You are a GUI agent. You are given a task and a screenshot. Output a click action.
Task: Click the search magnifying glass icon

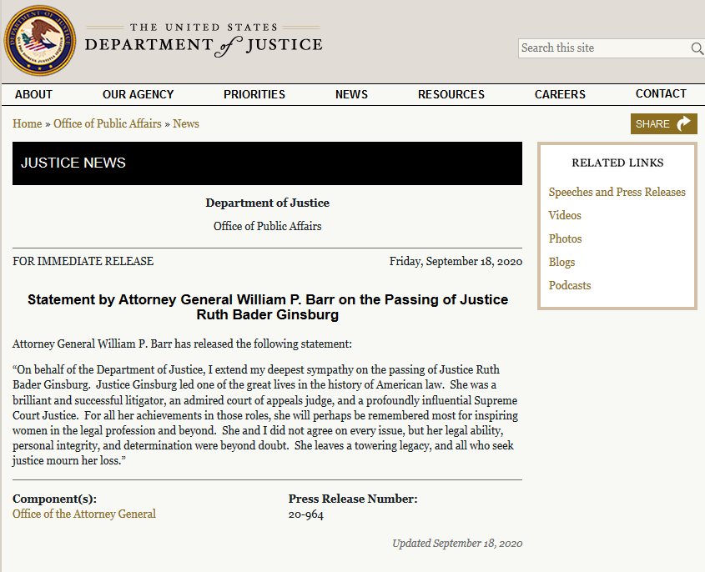[697, 48]
